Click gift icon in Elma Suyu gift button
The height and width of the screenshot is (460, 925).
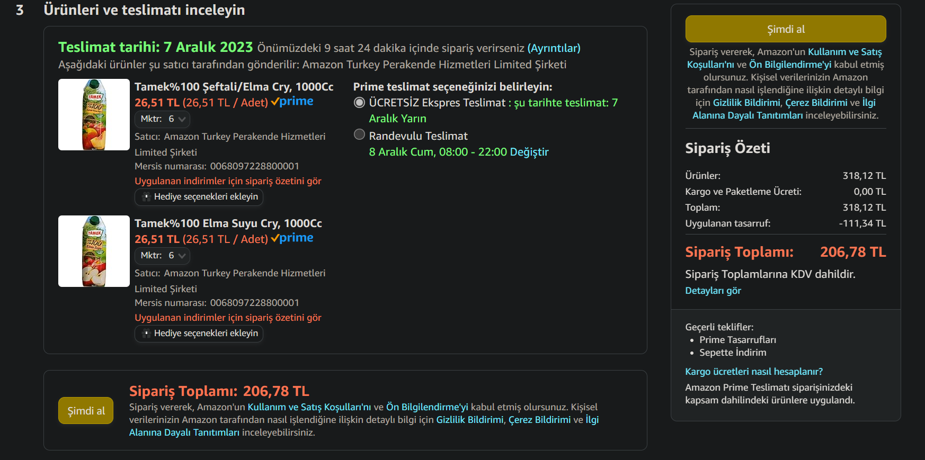pyautogui.click(x=147, y=333)
